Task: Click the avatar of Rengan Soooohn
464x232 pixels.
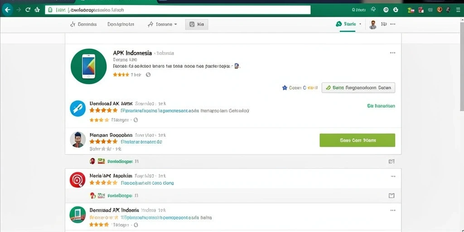Action: [78, 140]
